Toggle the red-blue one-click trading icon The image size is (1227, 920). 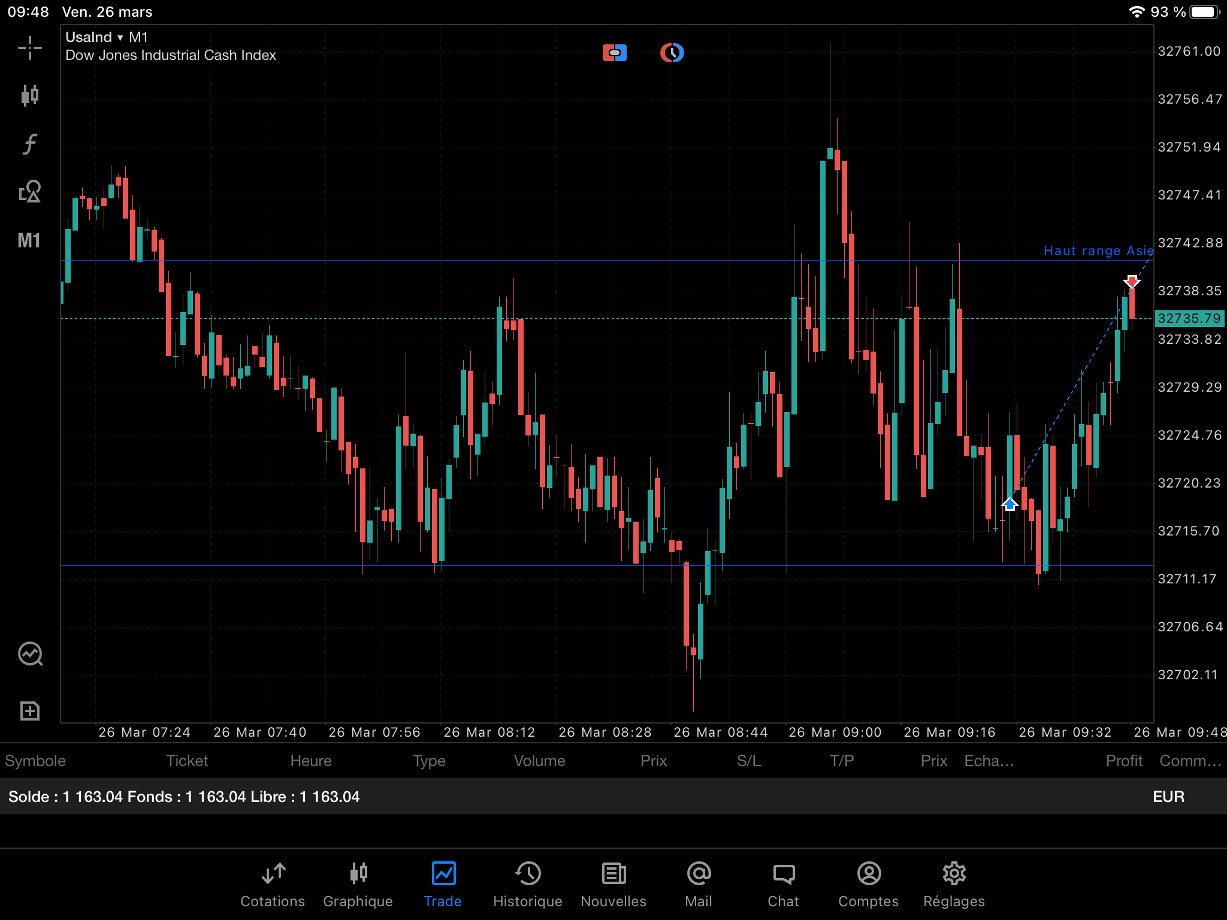click(614, 53)
